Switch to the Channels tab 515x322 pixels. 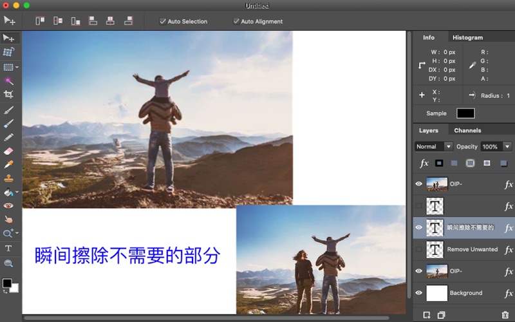[x=467, y=130]
